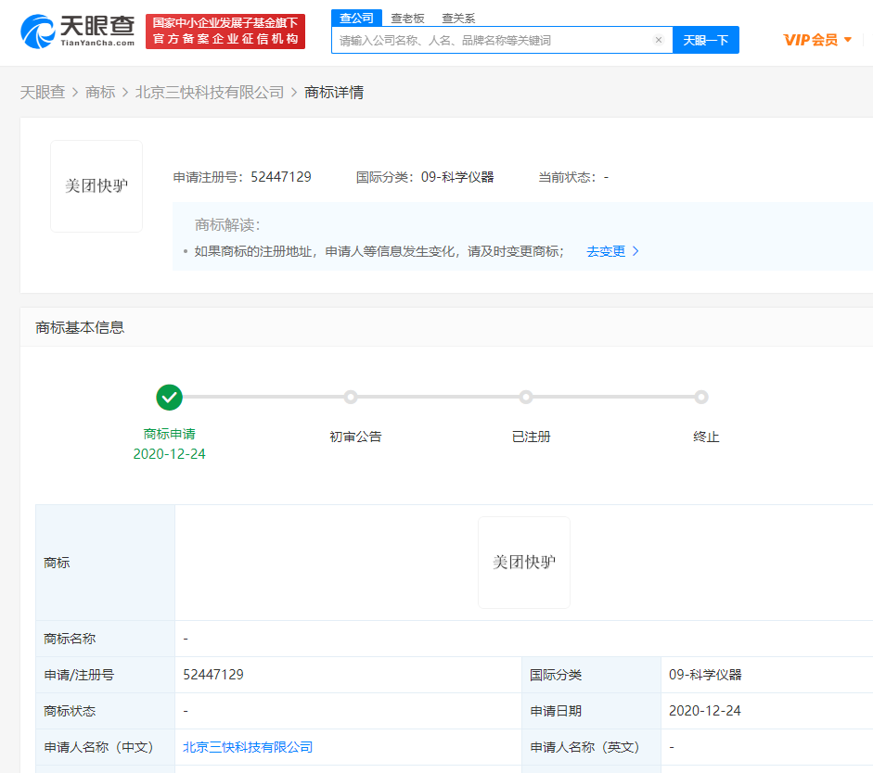This screenshot has width=873, height=773.
Task: Switch to the 查老板 tab
Action: click(x=404, y=18)
